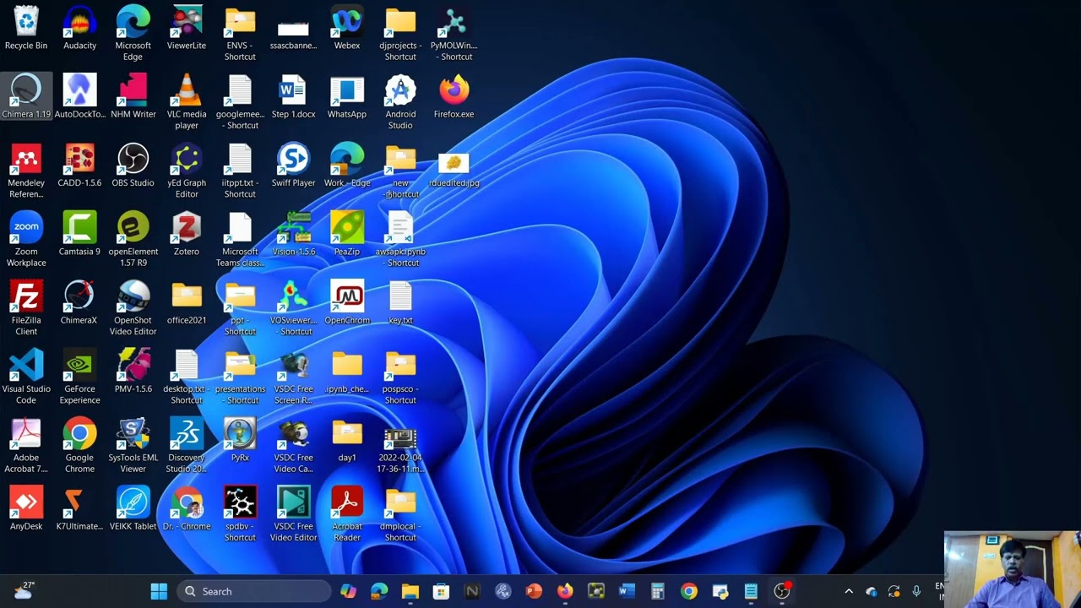1081x608 pixels.
Task: Open the Recycle Bin desktop icon
Action: (26, 28)
